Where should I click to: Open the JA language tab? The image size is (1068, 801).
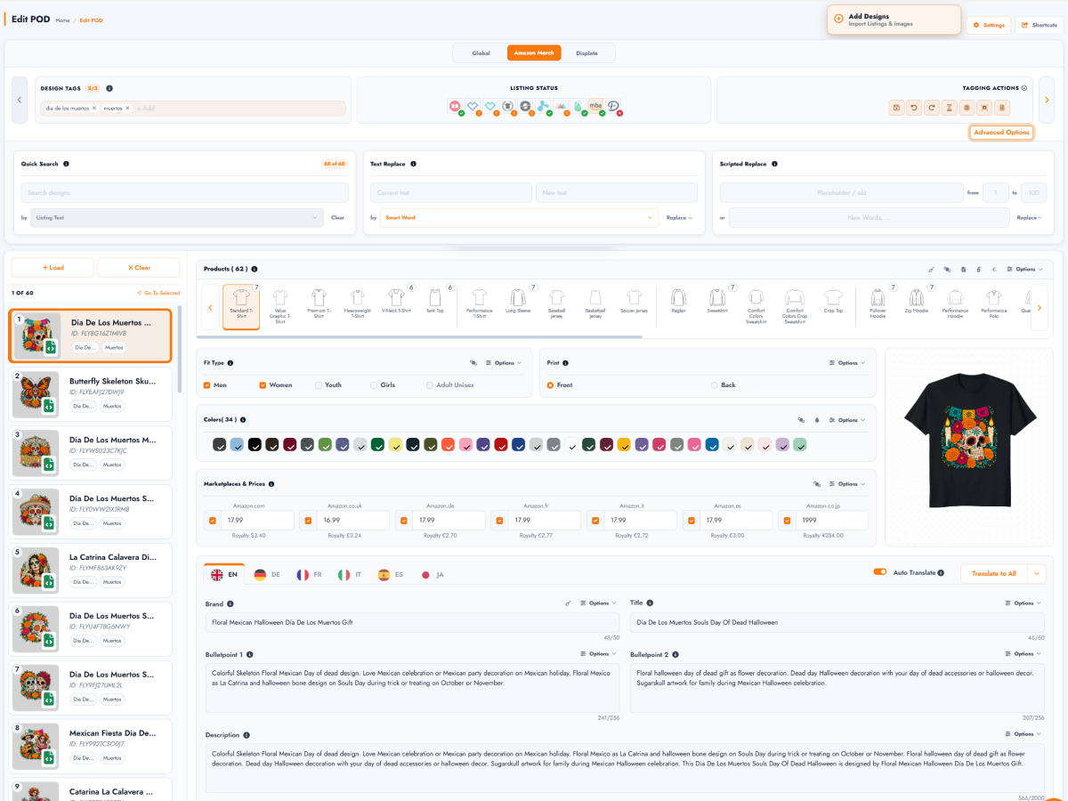[x=432, y=575]
